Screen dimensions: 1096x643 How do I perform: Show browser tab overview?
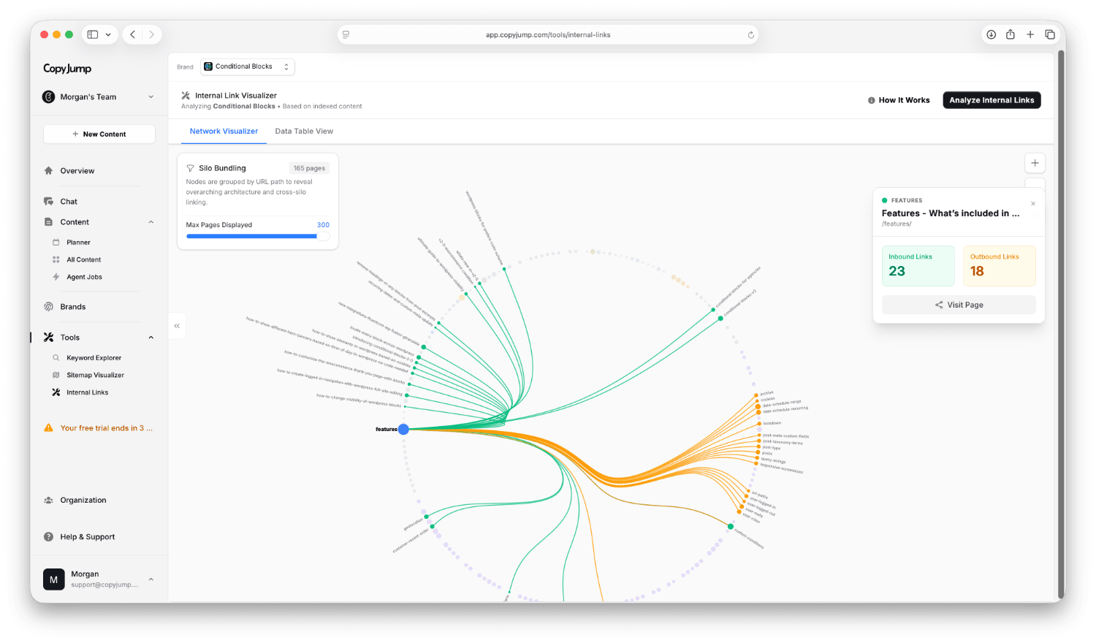[x=1050, y=34]
